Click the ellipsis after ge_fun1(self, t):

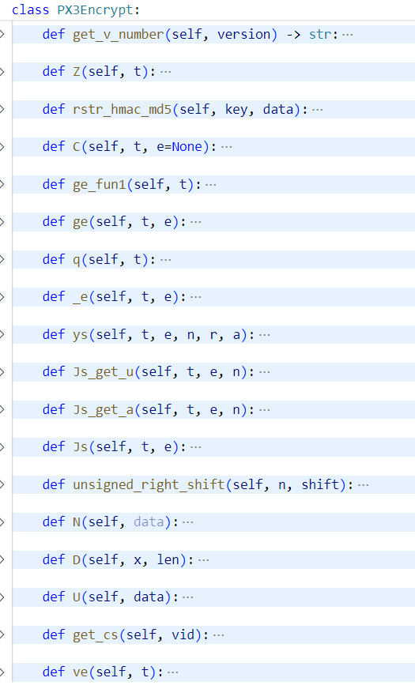coord(211,185)
